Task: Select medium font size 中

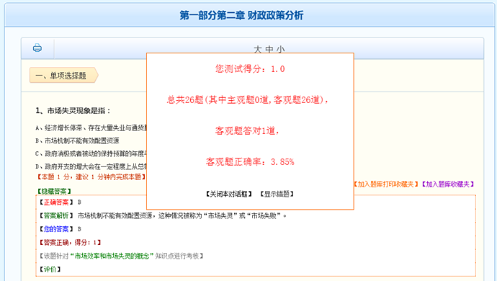Action: tap(269, 50)
